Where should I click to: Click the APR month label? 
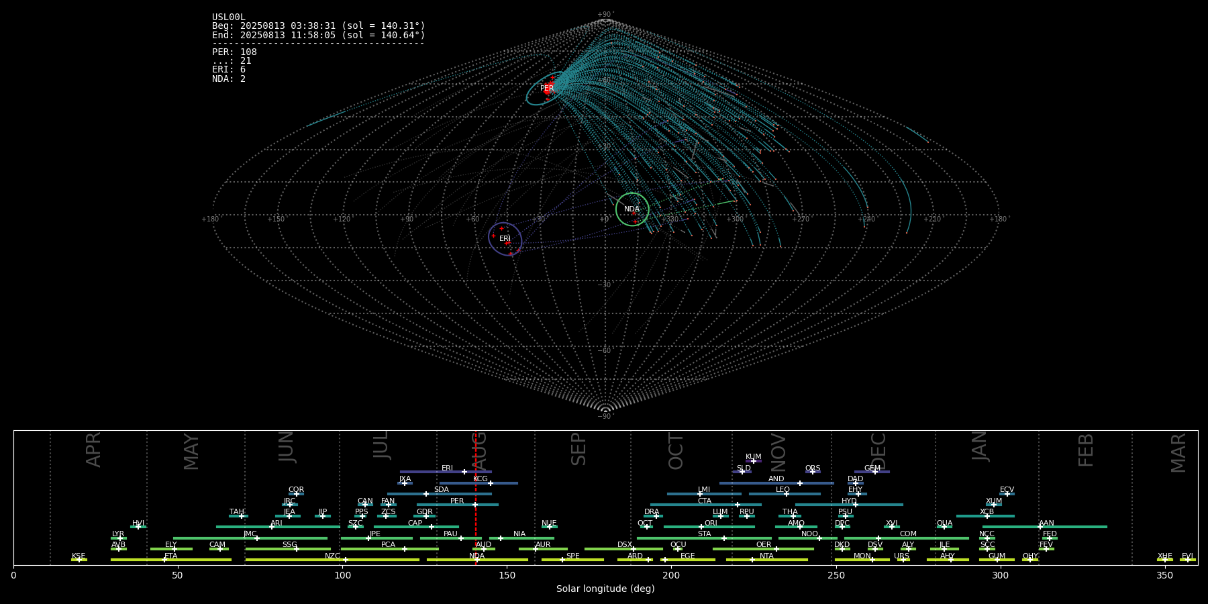(x=93, y=450)
